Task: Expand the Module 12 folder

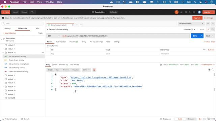Action: pos(3,75)
